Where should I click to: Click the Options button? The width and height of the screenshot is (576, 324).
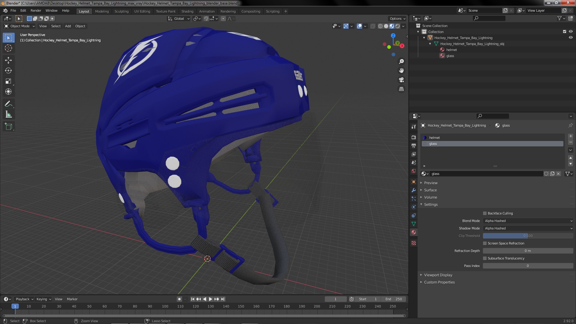pos(397,19)
